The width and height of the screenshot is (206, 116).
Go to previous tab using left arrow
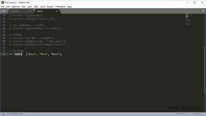coord(3,11)
